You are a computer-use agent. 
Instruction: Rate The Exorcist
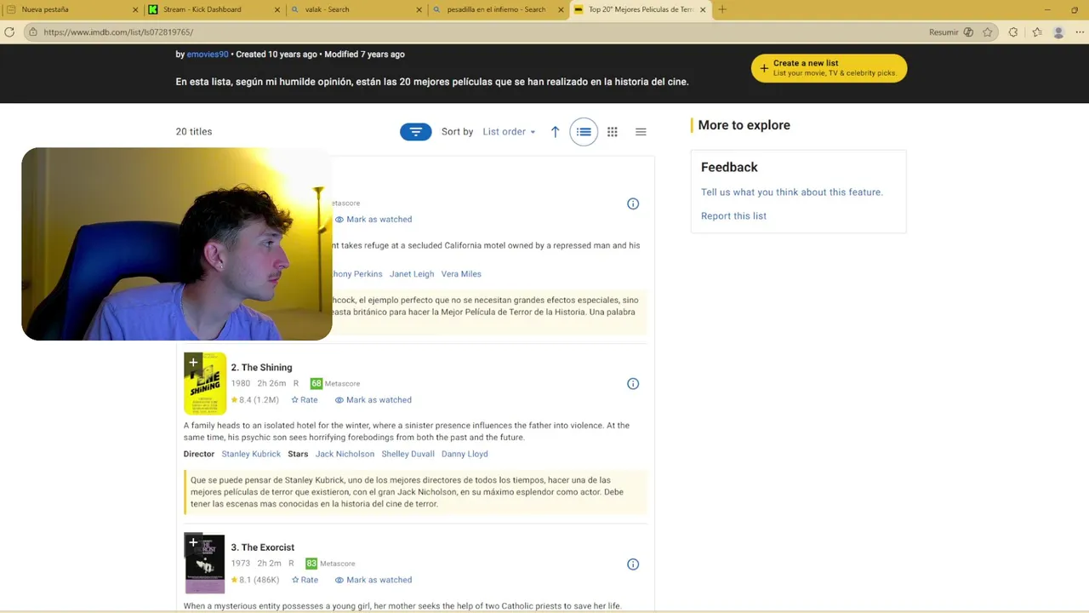[305, 581]
